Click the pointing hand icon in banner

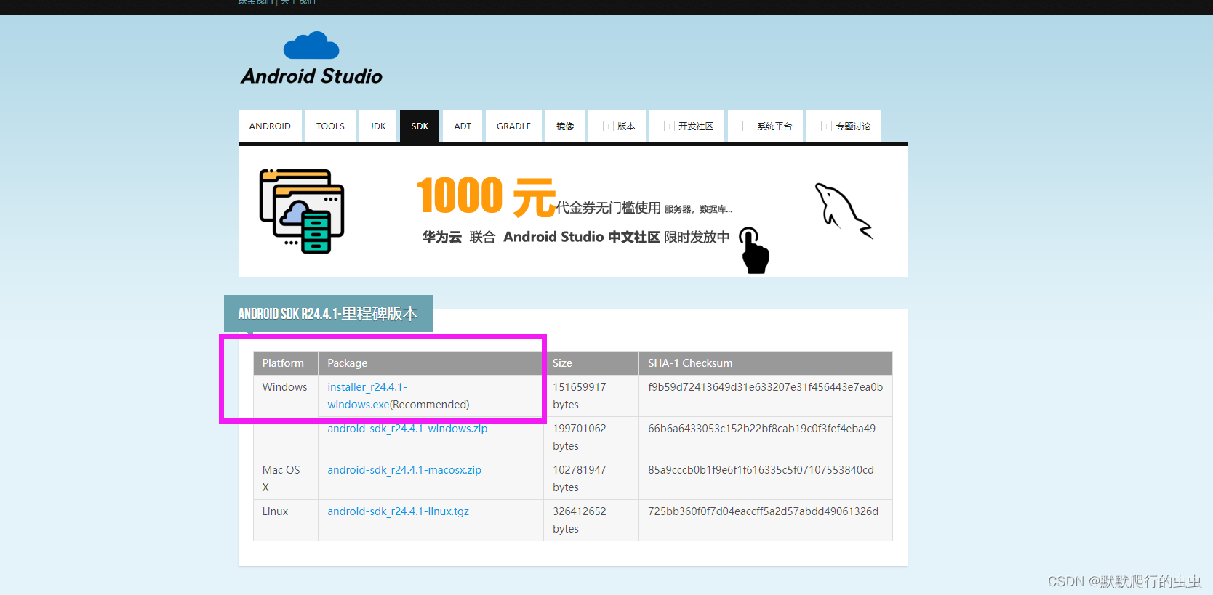pyautogui.click(x=754, y=251)
